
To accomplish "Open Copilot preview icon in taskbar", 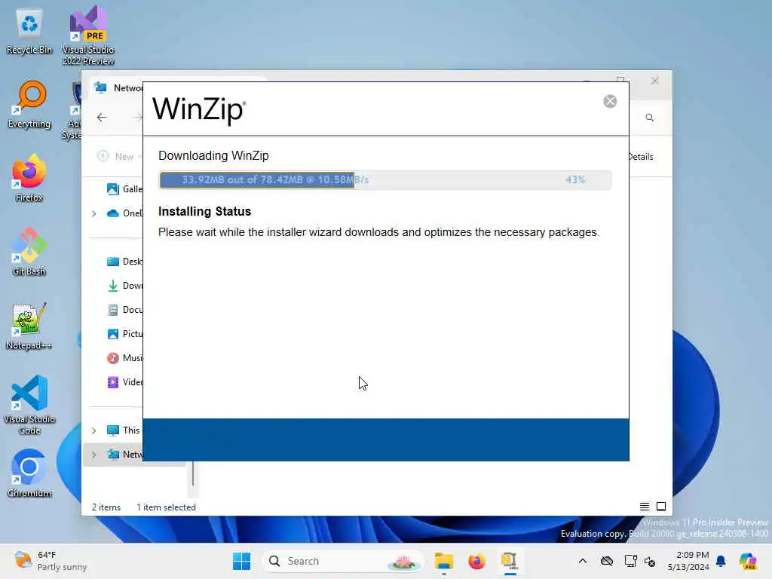I will pos(748,561).
